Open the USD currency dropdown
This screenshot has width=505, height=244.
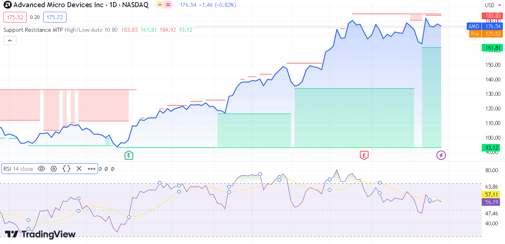pos(493,5)
